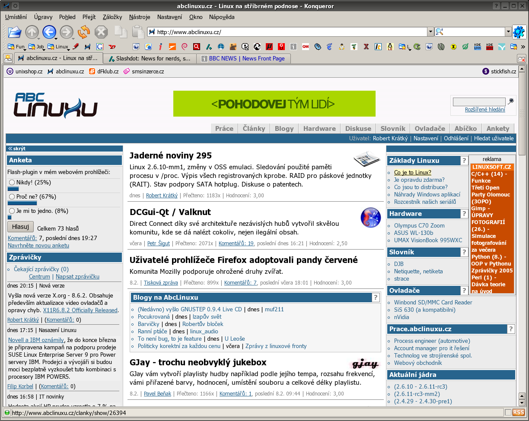
Task: Stop loading with the grey X icon
Action: coord(101,32)
